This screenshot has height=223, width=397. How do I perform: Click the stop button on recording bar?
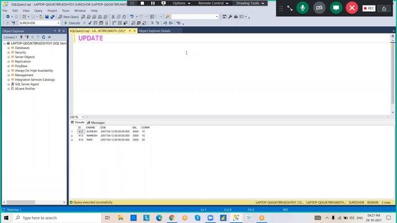(142, 3)
